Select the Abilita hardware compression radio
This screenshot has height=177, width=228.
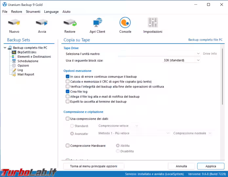coord(118,146)
